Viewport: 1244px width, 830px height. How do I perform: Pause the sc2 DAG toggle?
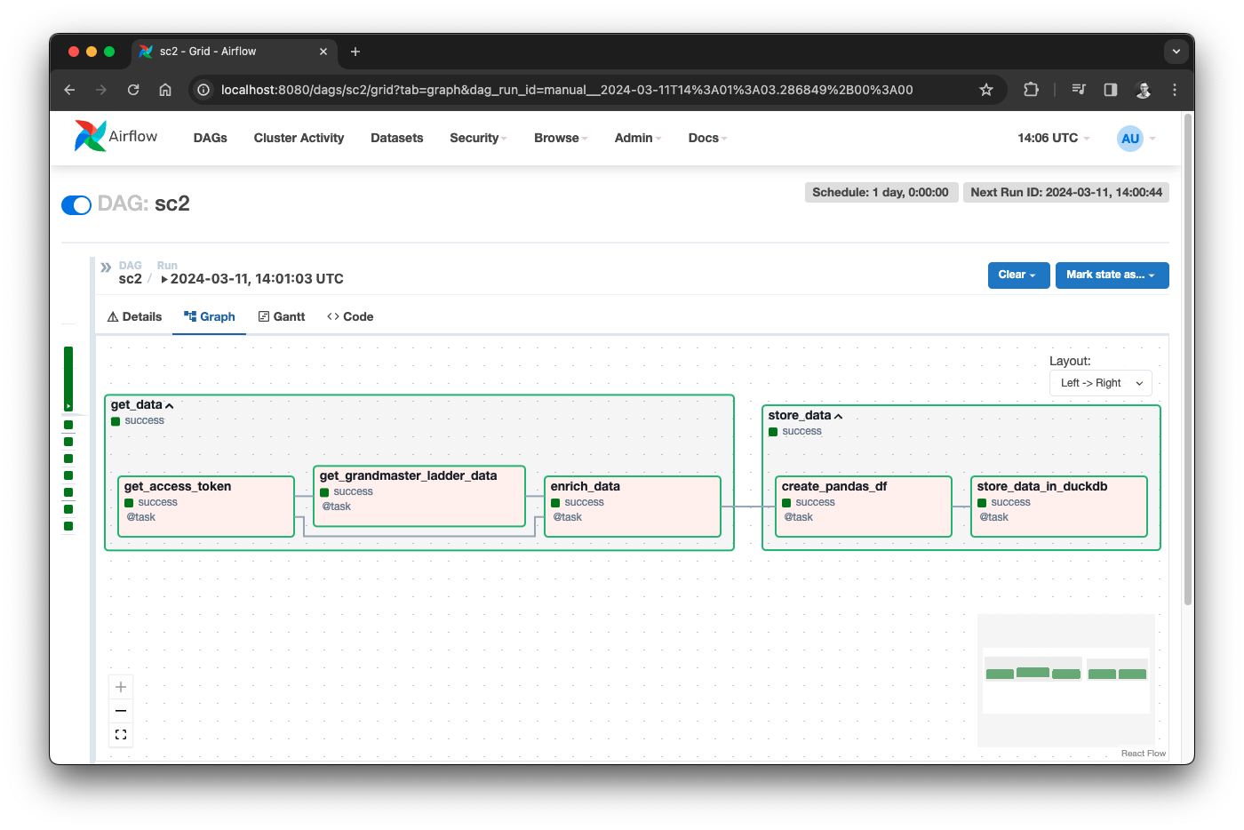coord(76,205)
